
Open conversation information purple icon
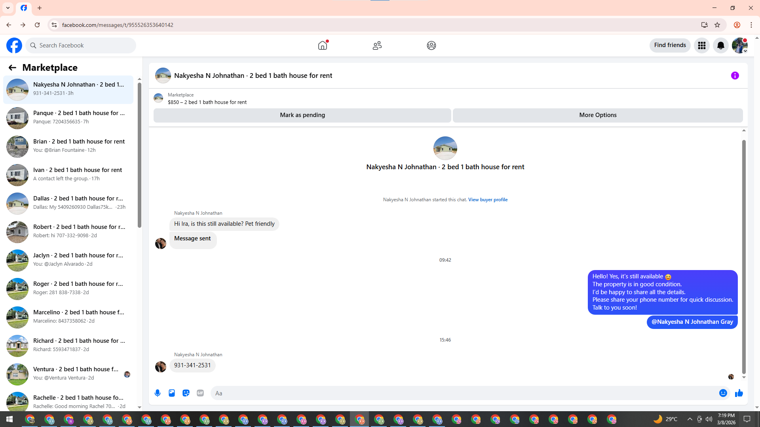point(735,76)
